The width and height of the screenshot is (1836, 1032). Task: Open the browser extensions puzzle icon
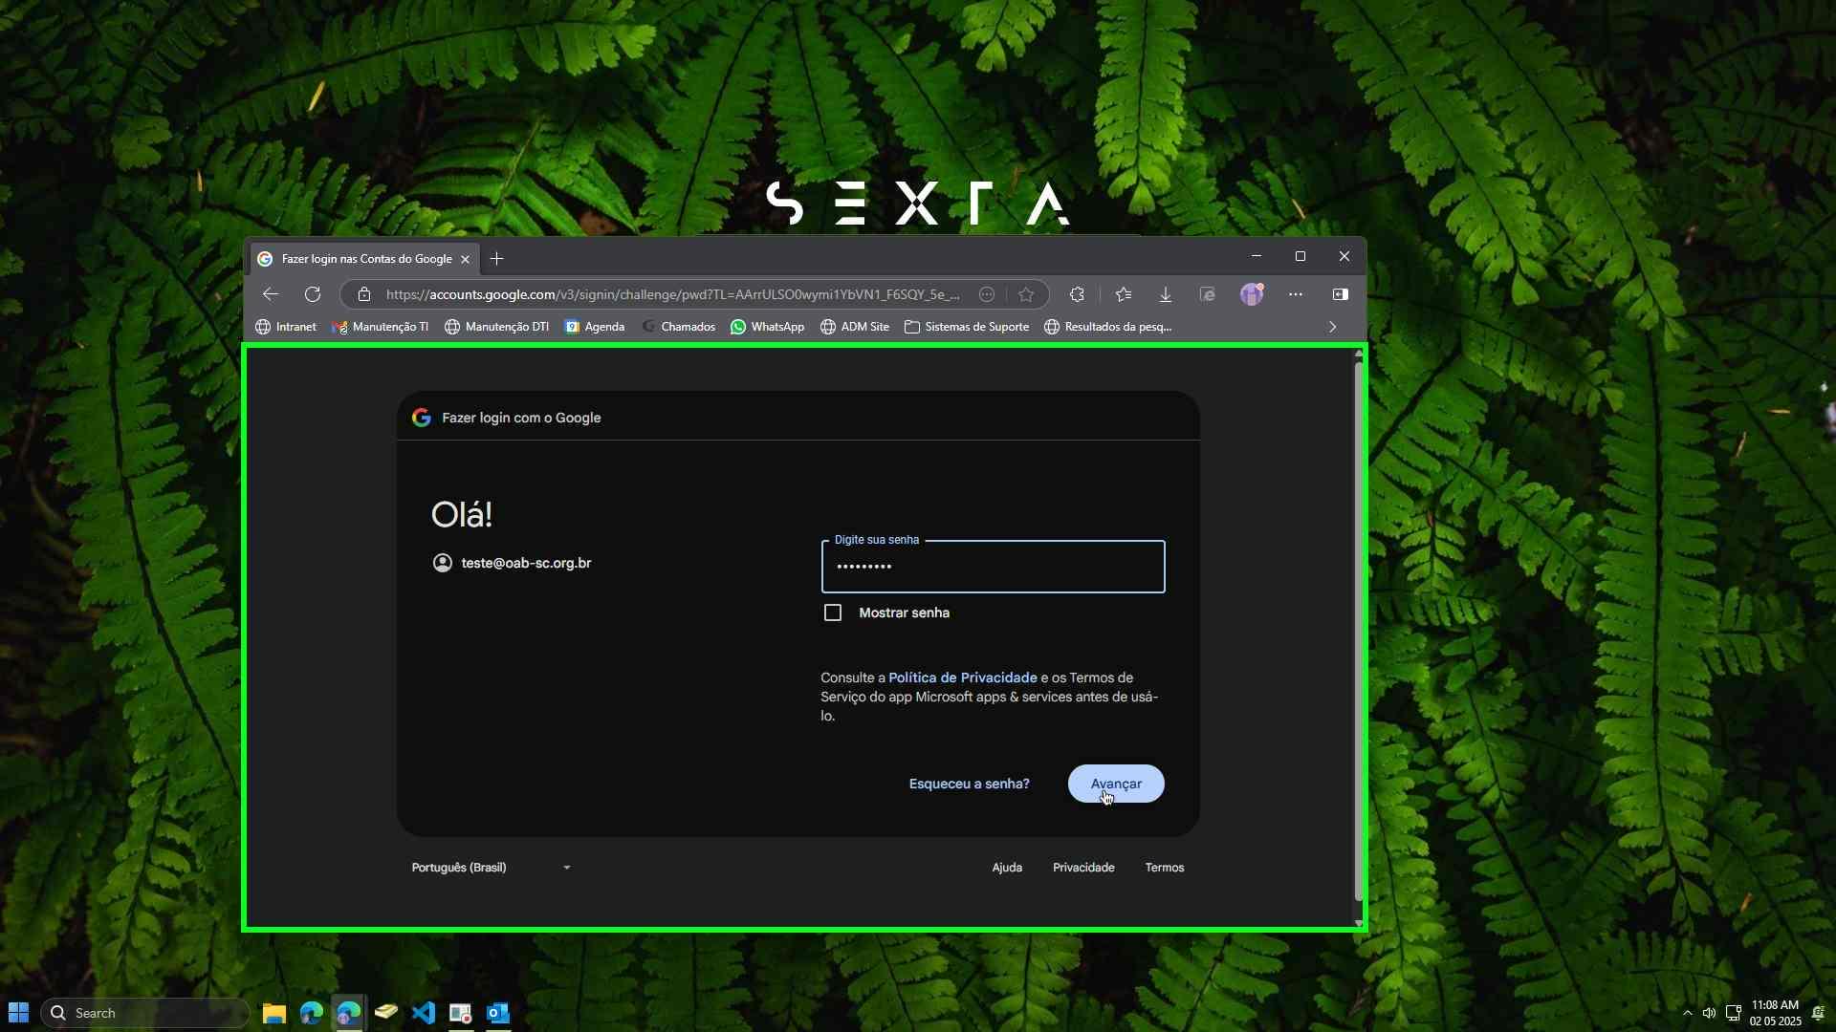(x=1077, y=294)
